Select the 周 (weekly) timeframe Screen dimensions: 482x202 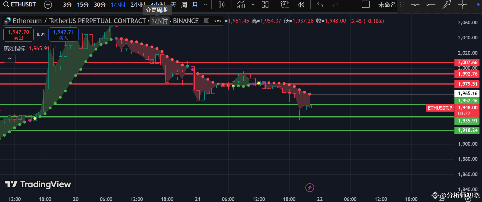184,4
